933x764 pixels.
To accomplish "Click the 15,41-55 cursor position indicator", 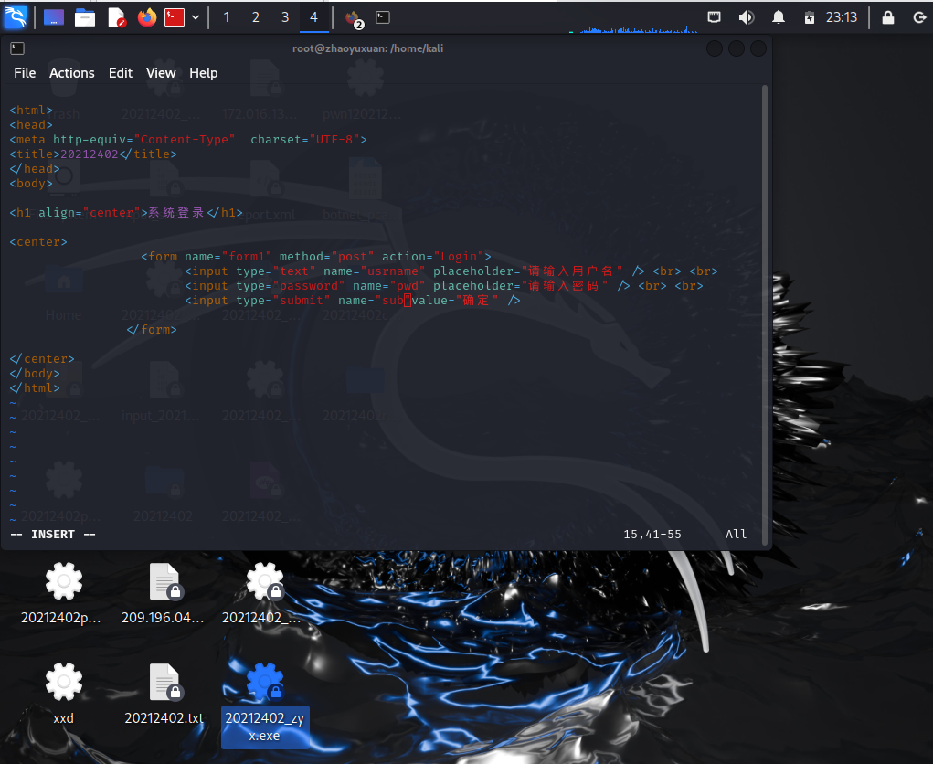I will [652, 535].
